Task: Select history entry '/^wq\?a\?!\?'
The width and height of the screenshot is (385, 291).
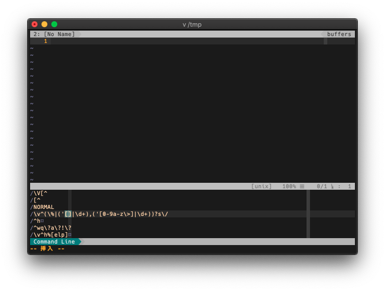Action: coord(51,228)
